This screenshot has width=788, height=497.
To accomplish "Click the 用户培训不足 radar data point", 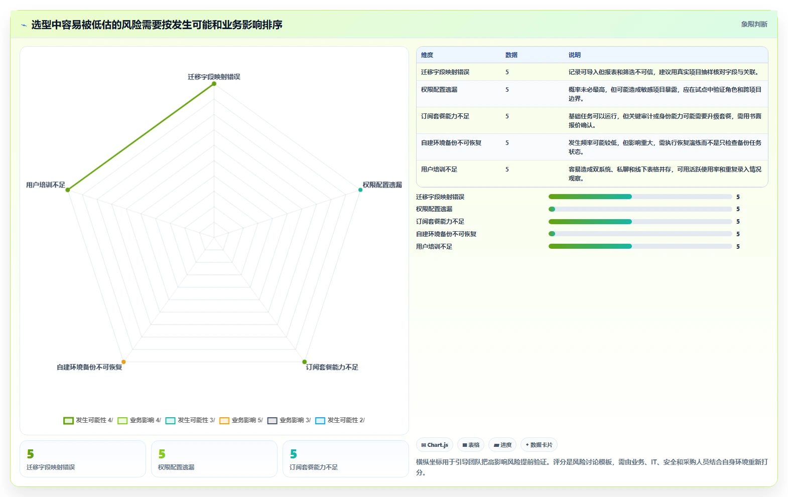I will (68, 190).
